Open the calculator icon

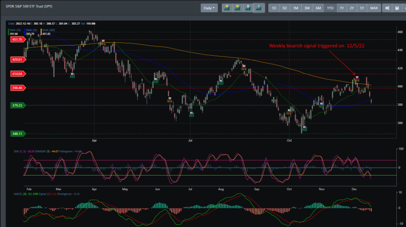tap(397, 8)
